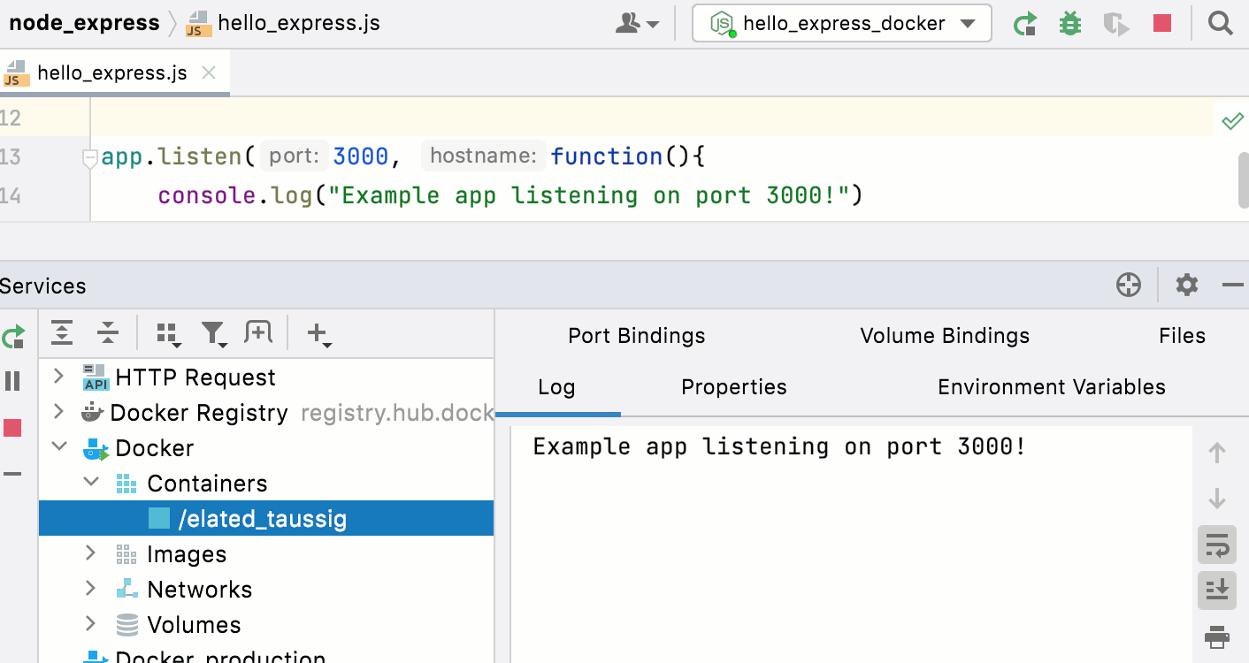Run with coverage using the shield icon
Viewport: 1249px width, 663px height.
click(x=1115, y=23)
